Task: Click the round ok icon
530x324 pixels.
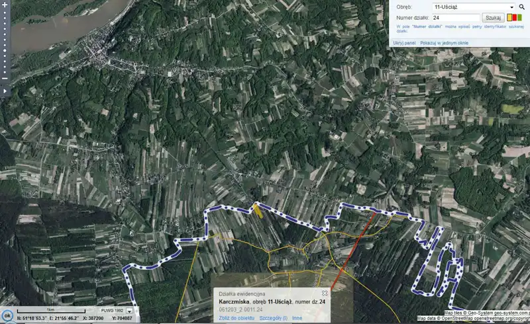Action: tap(7, 316)
